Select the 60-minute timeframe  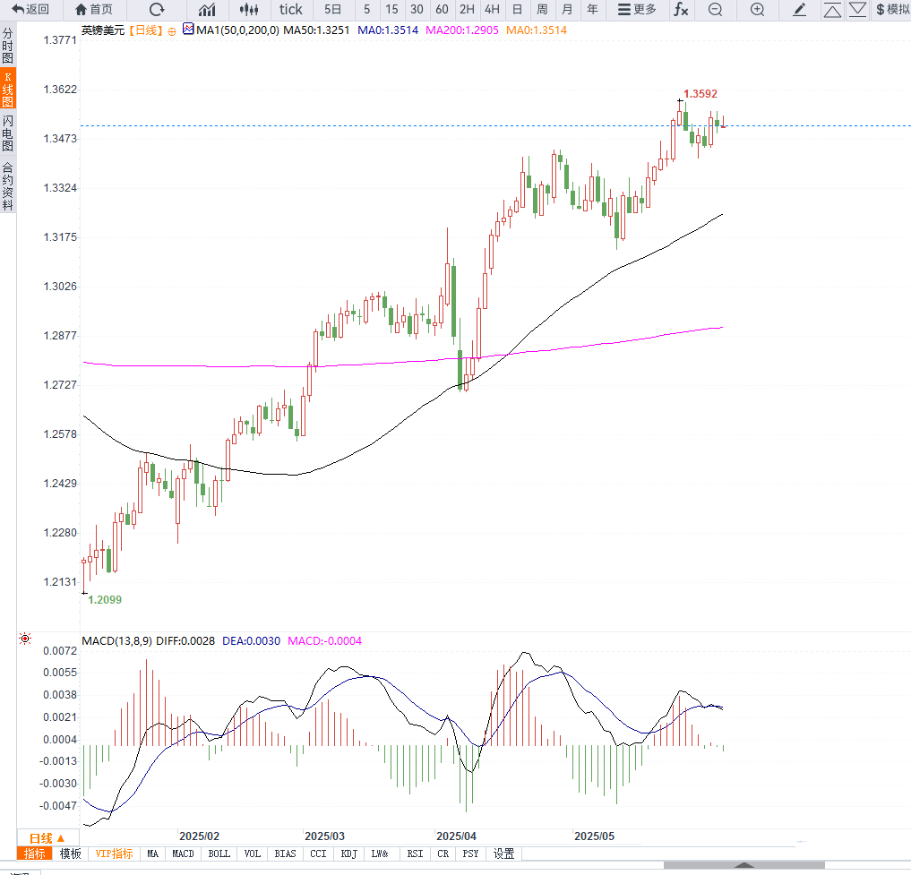[x=442, y=9]
